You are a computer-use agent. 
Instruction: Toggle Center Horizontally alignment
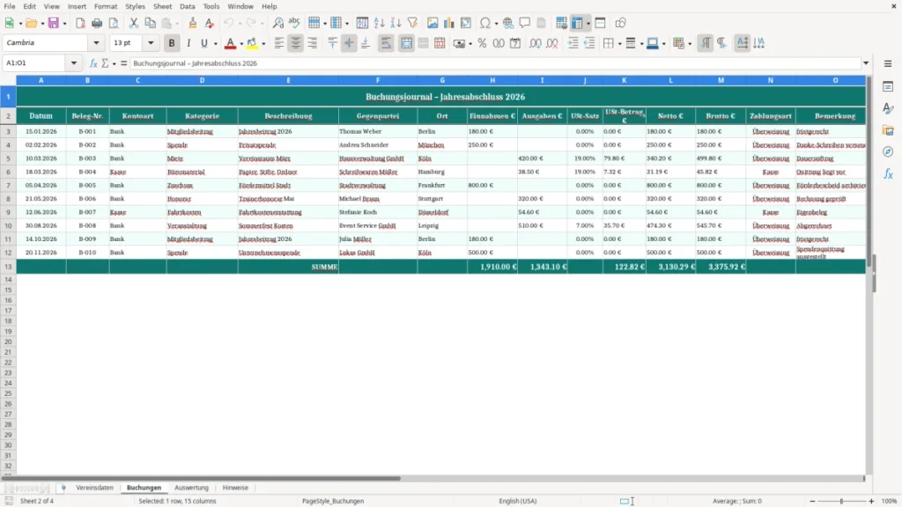point(296,43)
